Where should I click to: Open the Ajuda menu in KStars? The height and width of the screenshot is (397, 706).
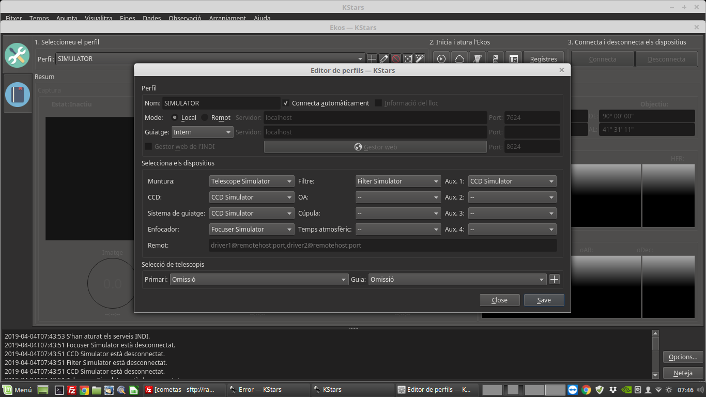pyautogui.click(x=262, y=18)
